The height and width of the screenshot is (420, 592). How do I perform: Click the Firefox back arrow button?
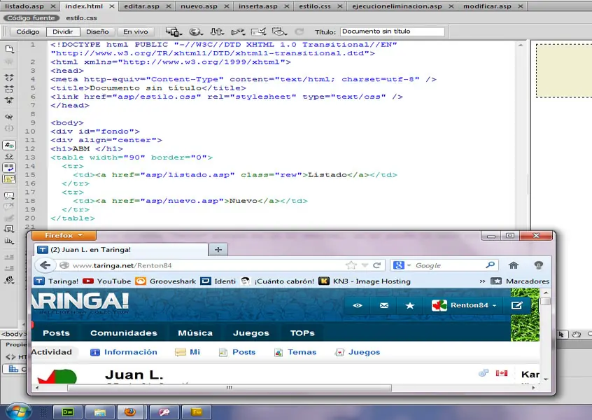(x=45, y=265)
